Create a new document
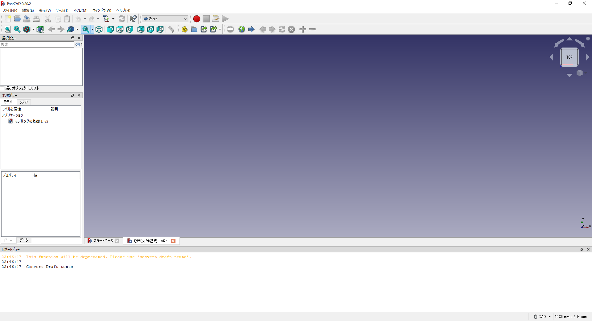This screenshot has width=592, height=321. (8, 19)
